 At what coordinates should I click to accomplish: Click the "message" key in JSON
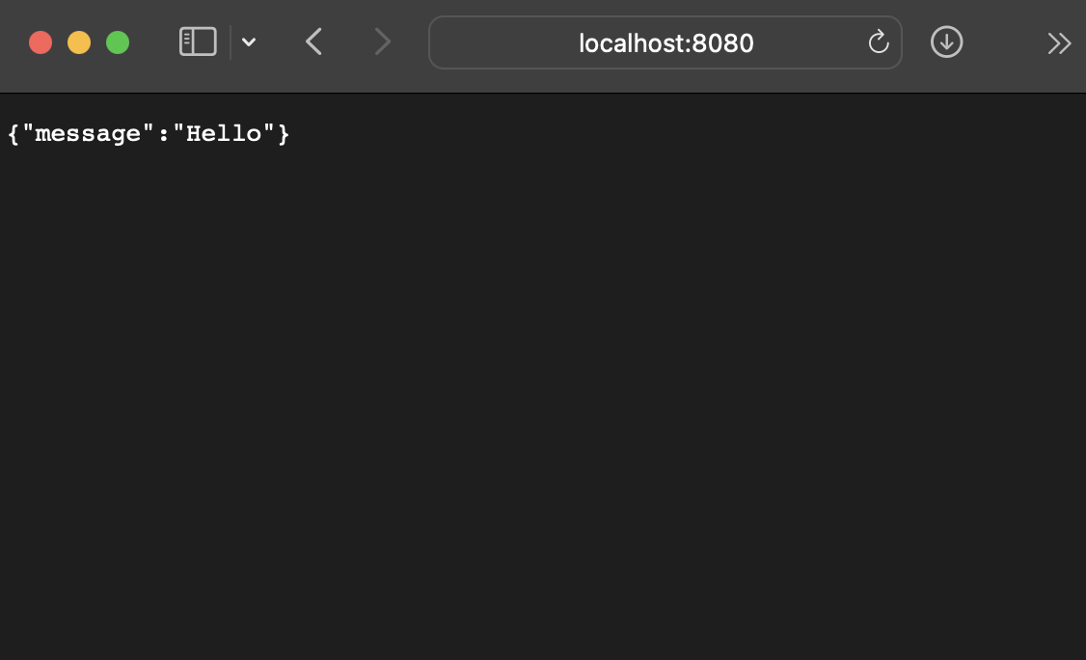[88, 133]
